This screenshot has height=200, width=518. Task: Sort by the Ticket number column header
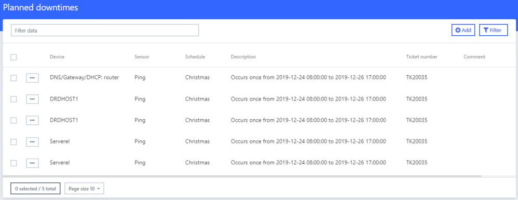tap(422, 57)
